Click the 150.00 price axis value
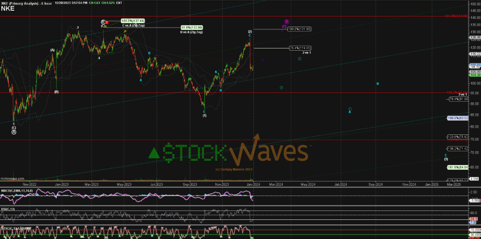The width and height of the screenshot is (481, 239). (x=476, y=4)
